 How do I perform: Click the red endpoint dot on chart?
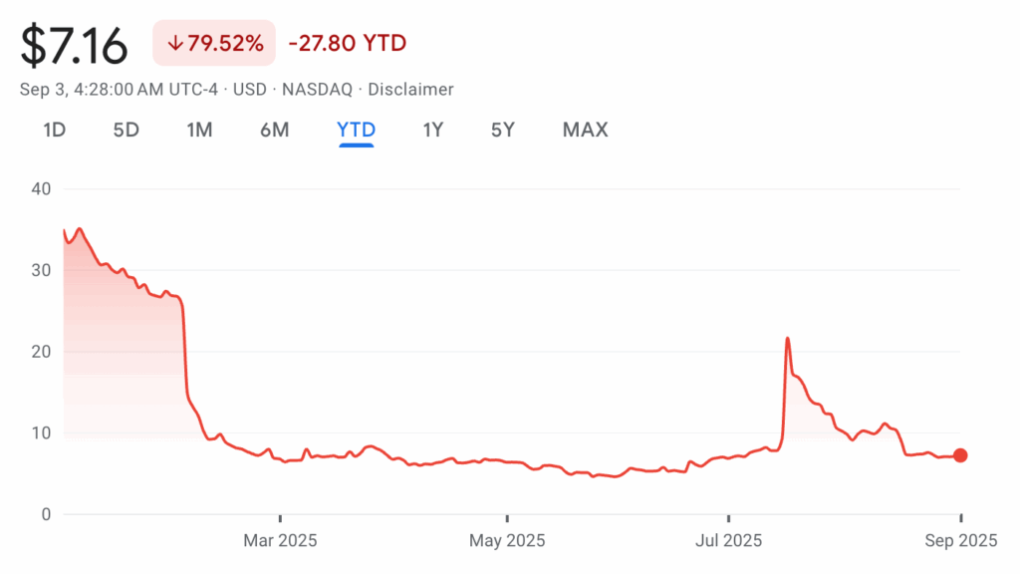[960, 455]
